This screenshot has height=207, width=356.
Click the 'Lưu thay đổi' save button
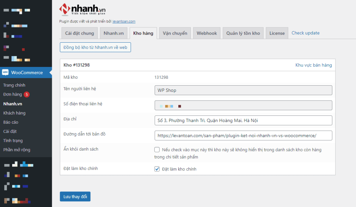75,197
